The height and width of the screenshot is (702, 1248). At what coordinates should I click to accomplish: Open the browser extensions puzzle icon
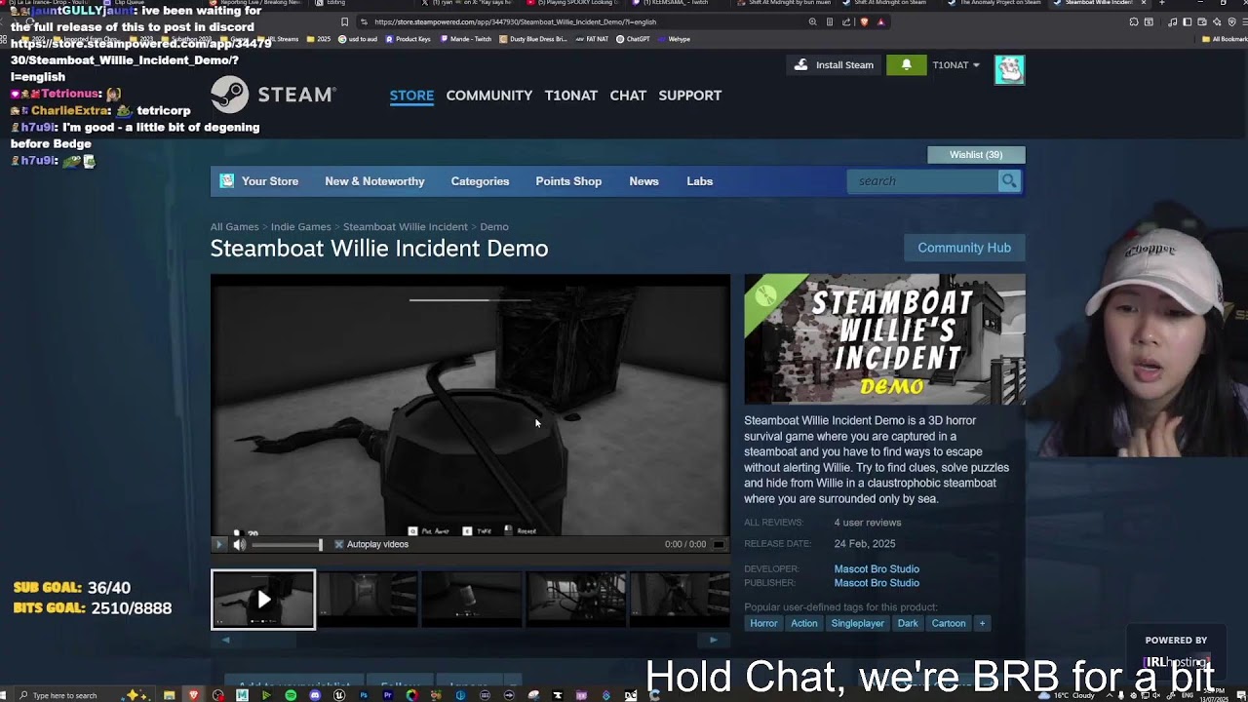point(1133,21)
